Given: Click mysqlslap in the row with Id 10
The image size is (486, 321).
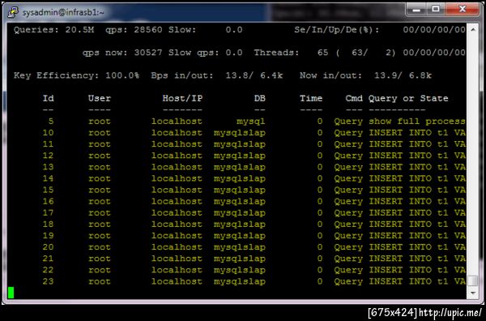Looking at the screenshot, I should 239,133.
